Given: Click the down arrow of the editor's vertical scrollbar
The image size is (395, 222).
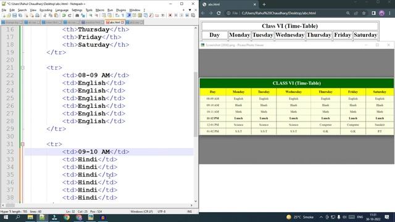Looking at the screenshot, I should pyautogui.click(x=196, y=201).
